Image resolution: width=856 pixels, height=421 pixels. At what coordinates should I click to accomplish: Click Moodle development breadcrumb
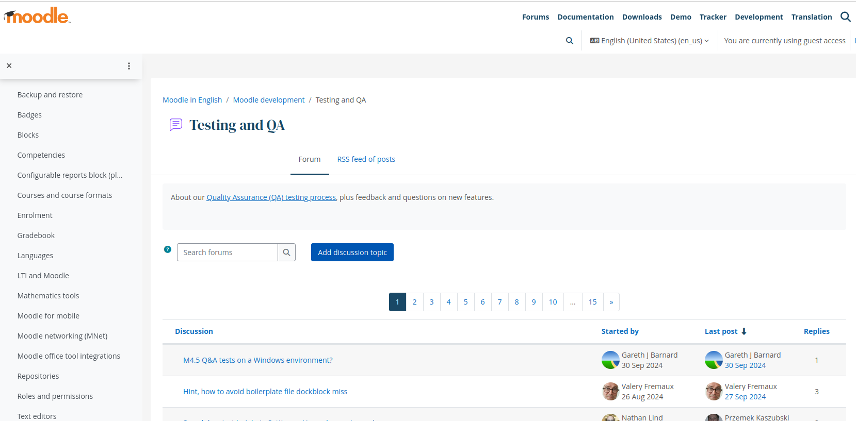tap(269, 100)
